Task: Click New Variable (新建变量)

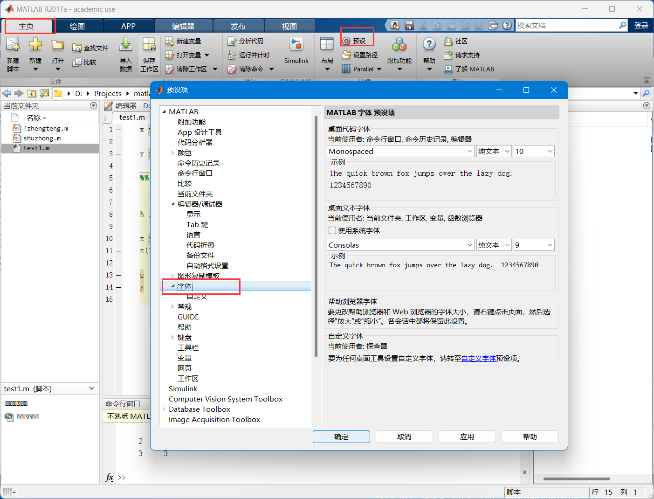Action: pos(183,41)
